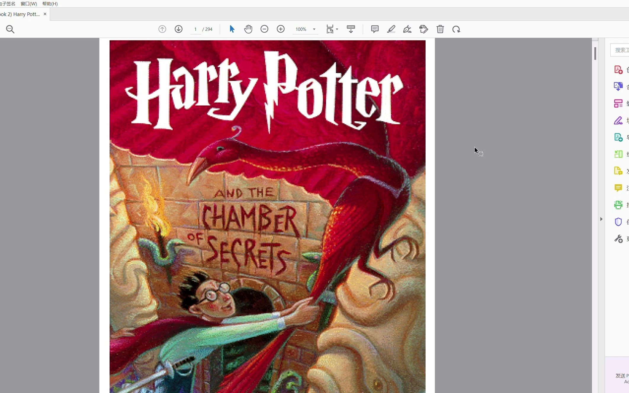Viewport: 629px width, 393px height.
Task: Open Combine Files tool in side panel
Action: coord(618,86)
